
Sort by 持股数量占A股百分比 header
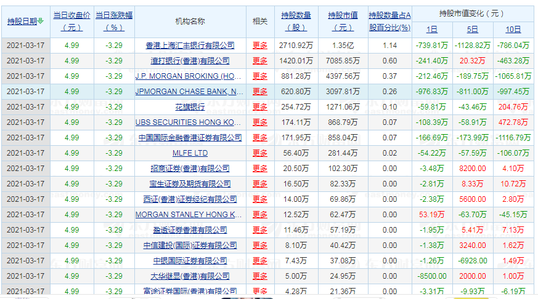[389, 22]
